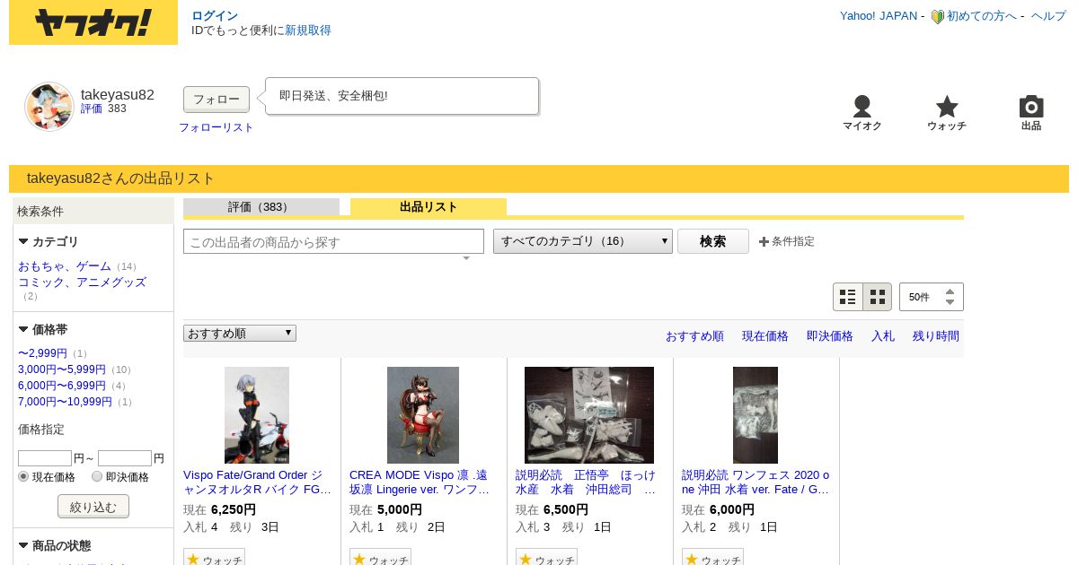Viewport: 1078px width, 565px height.
Task: Open the フォローリスト link
Action: point(216,127)
